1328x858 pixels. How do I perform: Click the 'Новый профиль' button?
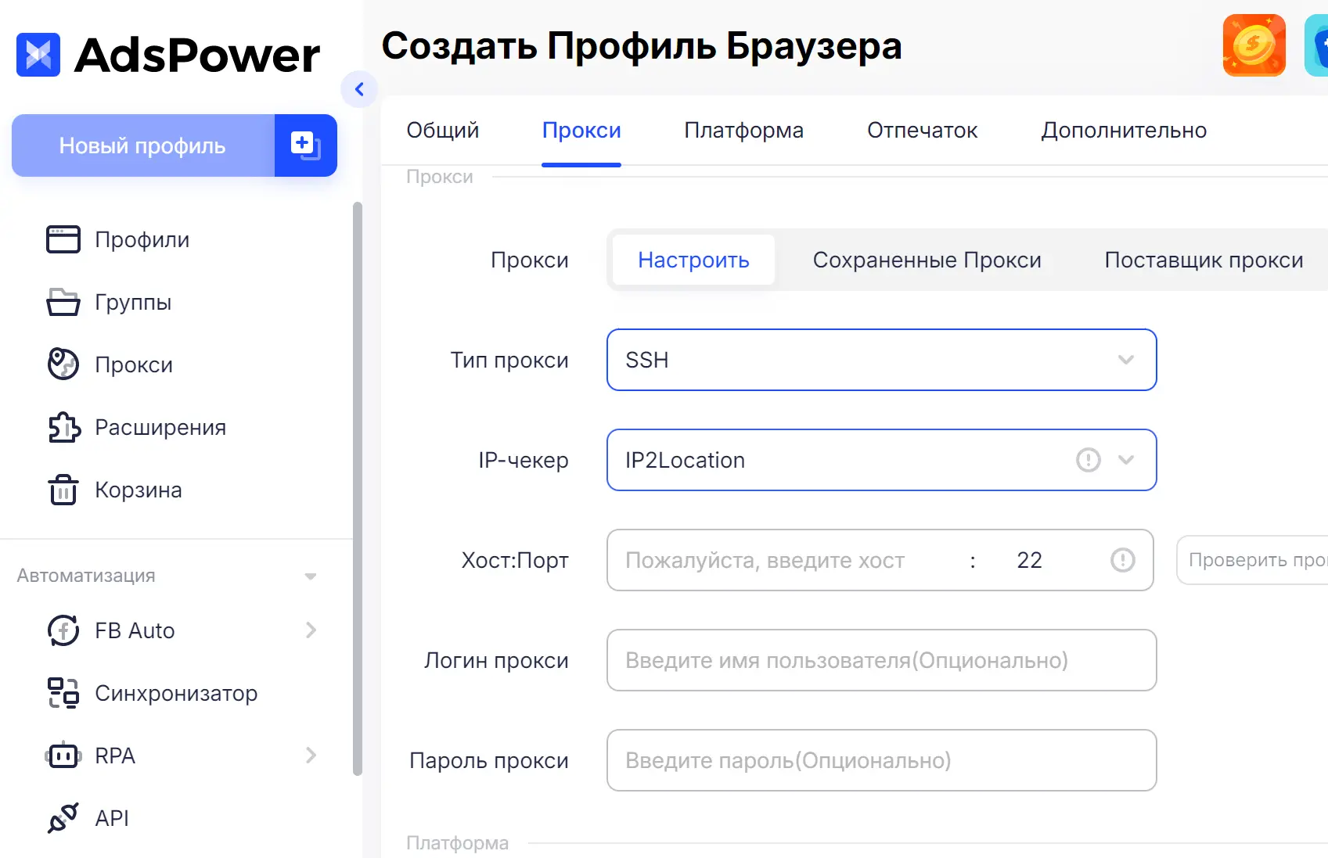click(x=142, y=145)
